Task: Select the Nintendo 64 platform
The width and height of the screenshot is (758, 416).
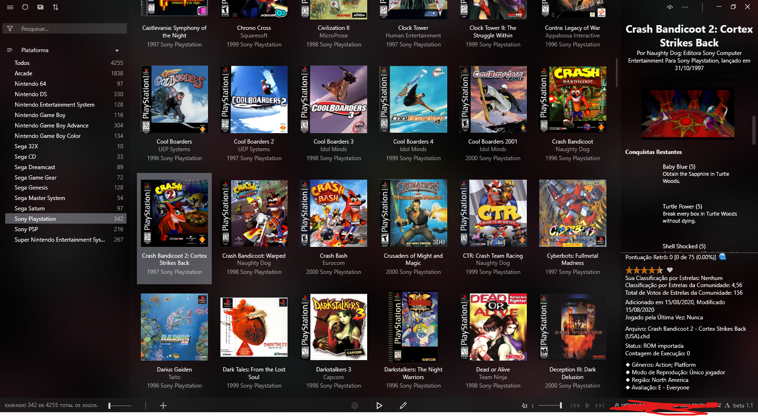Action: pos(66,84)
